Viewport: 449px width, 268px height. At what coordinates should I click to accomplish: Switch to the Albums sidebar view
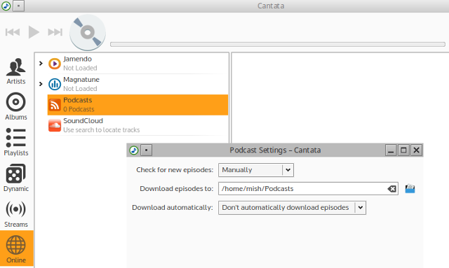pyautogui.click(x=16, y=106)
